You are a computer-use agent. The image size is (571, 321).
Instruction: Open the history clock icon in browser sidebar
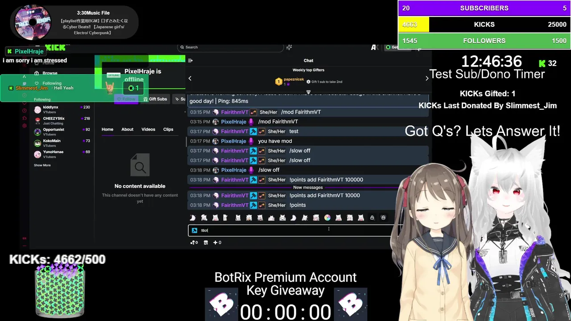[25, 110]
